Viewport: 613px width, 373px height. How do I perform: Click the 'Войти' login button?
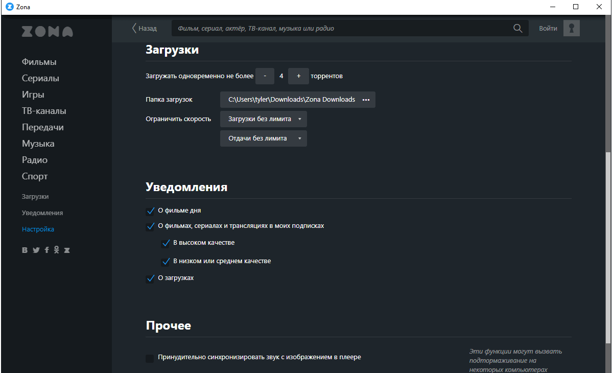pyautogui.click(x=548, y=29)
